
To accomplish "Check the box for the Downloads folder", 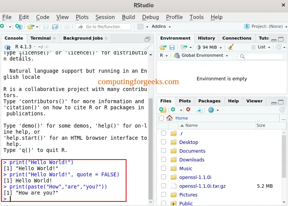I will click(x=163, y=160).
